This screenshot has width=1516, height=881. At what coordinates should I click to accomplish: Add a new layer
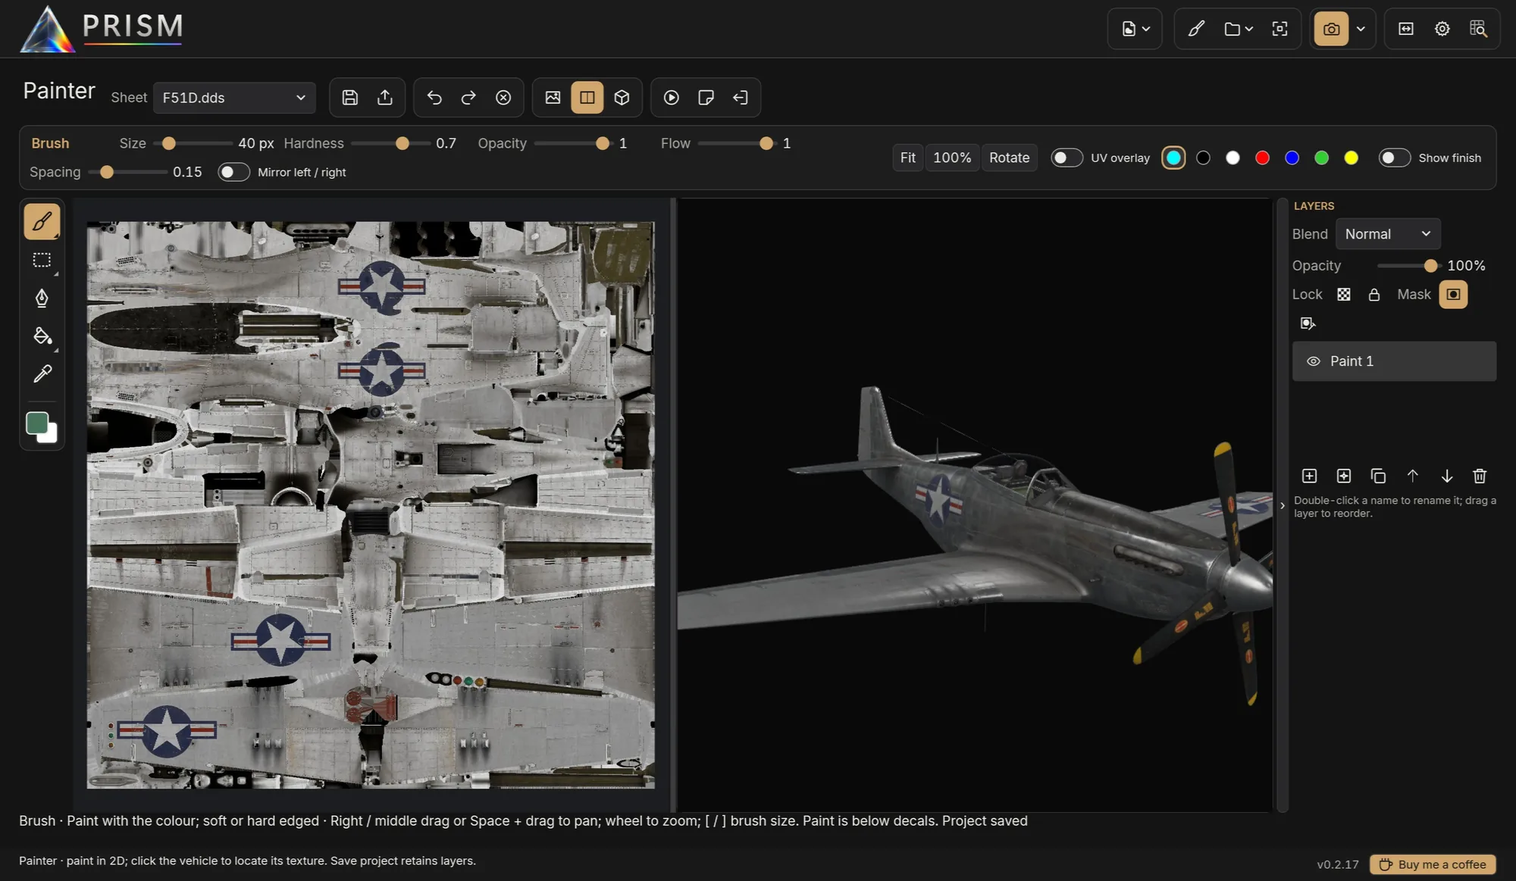point(1309,476)
